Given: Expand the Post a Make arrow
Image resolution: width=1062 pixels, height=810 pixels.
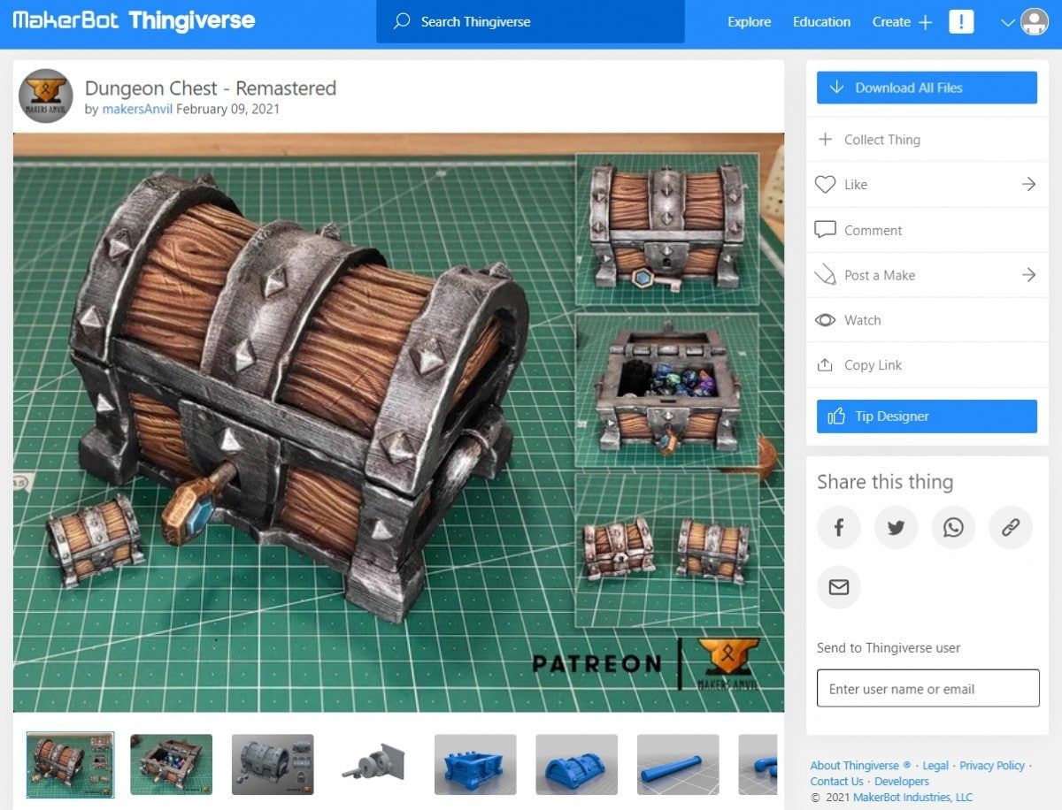Looking at the screenshot, I should [x=1028, y=275].
